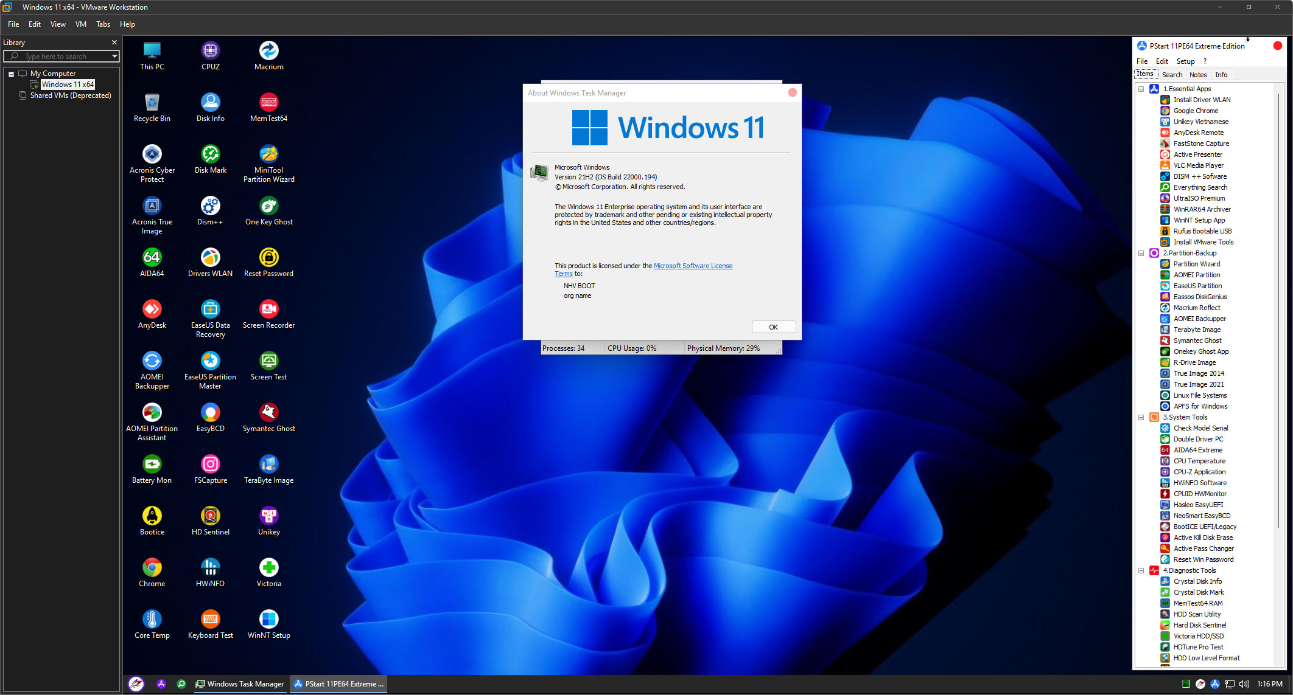1293x695 pixels.
Task: Launch Crystal Disk Mark entry
Action: tap(1198, 592)
